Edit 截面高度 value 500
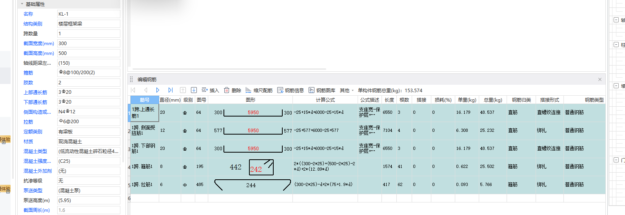Viewport: 625px width, 215px height. coord(89,53)
